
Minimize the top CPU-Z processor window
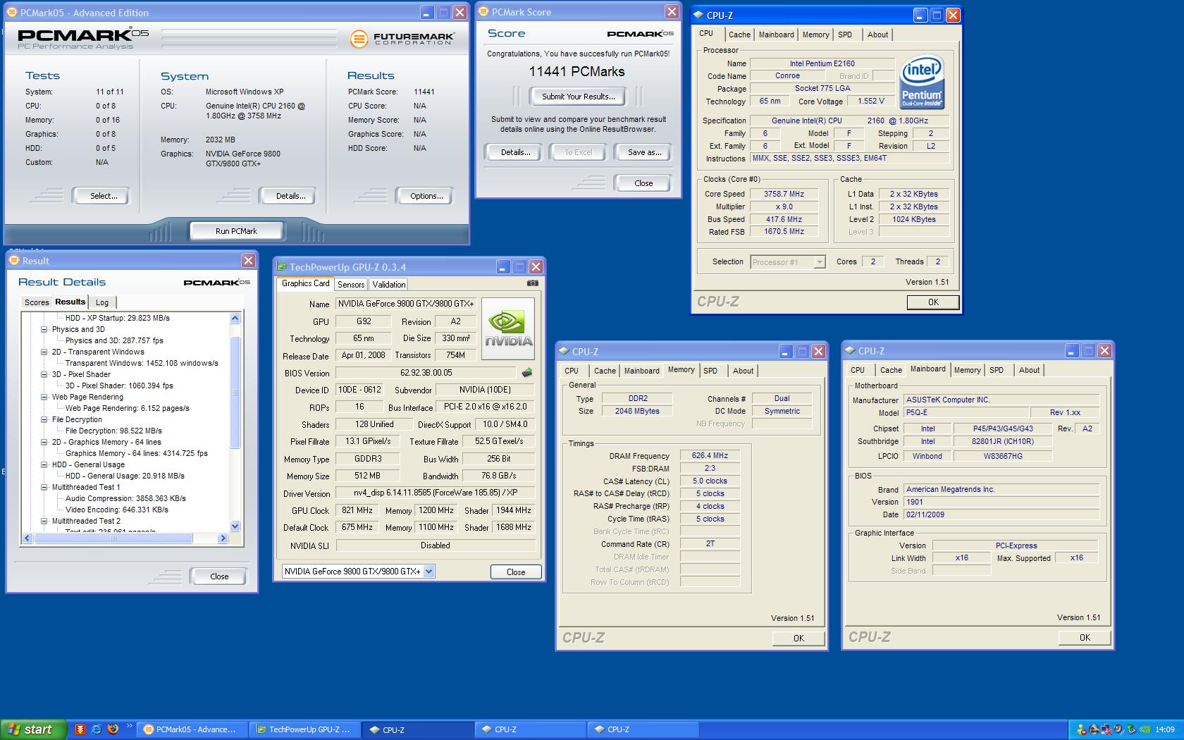920,15
